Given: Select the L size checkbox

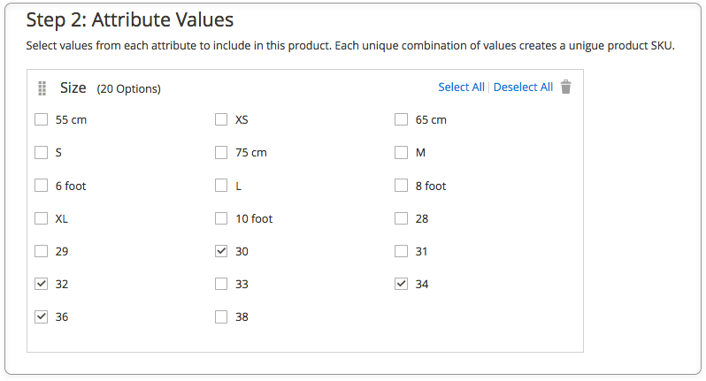Looking at the screenshot, I should (221, 186).
